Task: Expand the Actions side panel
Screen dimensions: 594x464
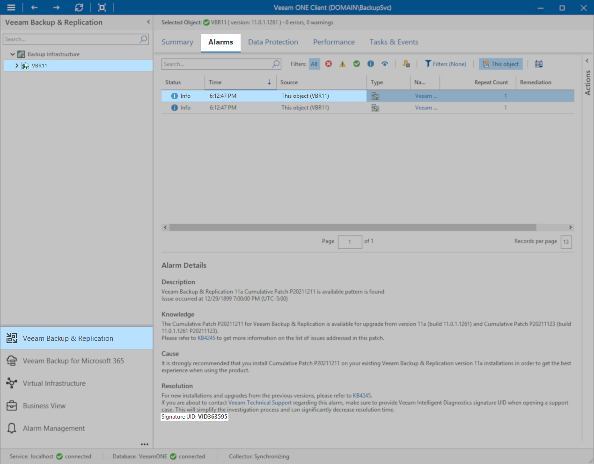Action: [587, 60]
